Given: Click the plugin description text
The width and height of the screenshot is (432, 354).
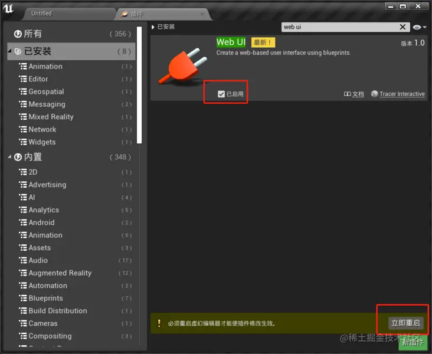Looking at the screenshot, I should tap(283, 53).
